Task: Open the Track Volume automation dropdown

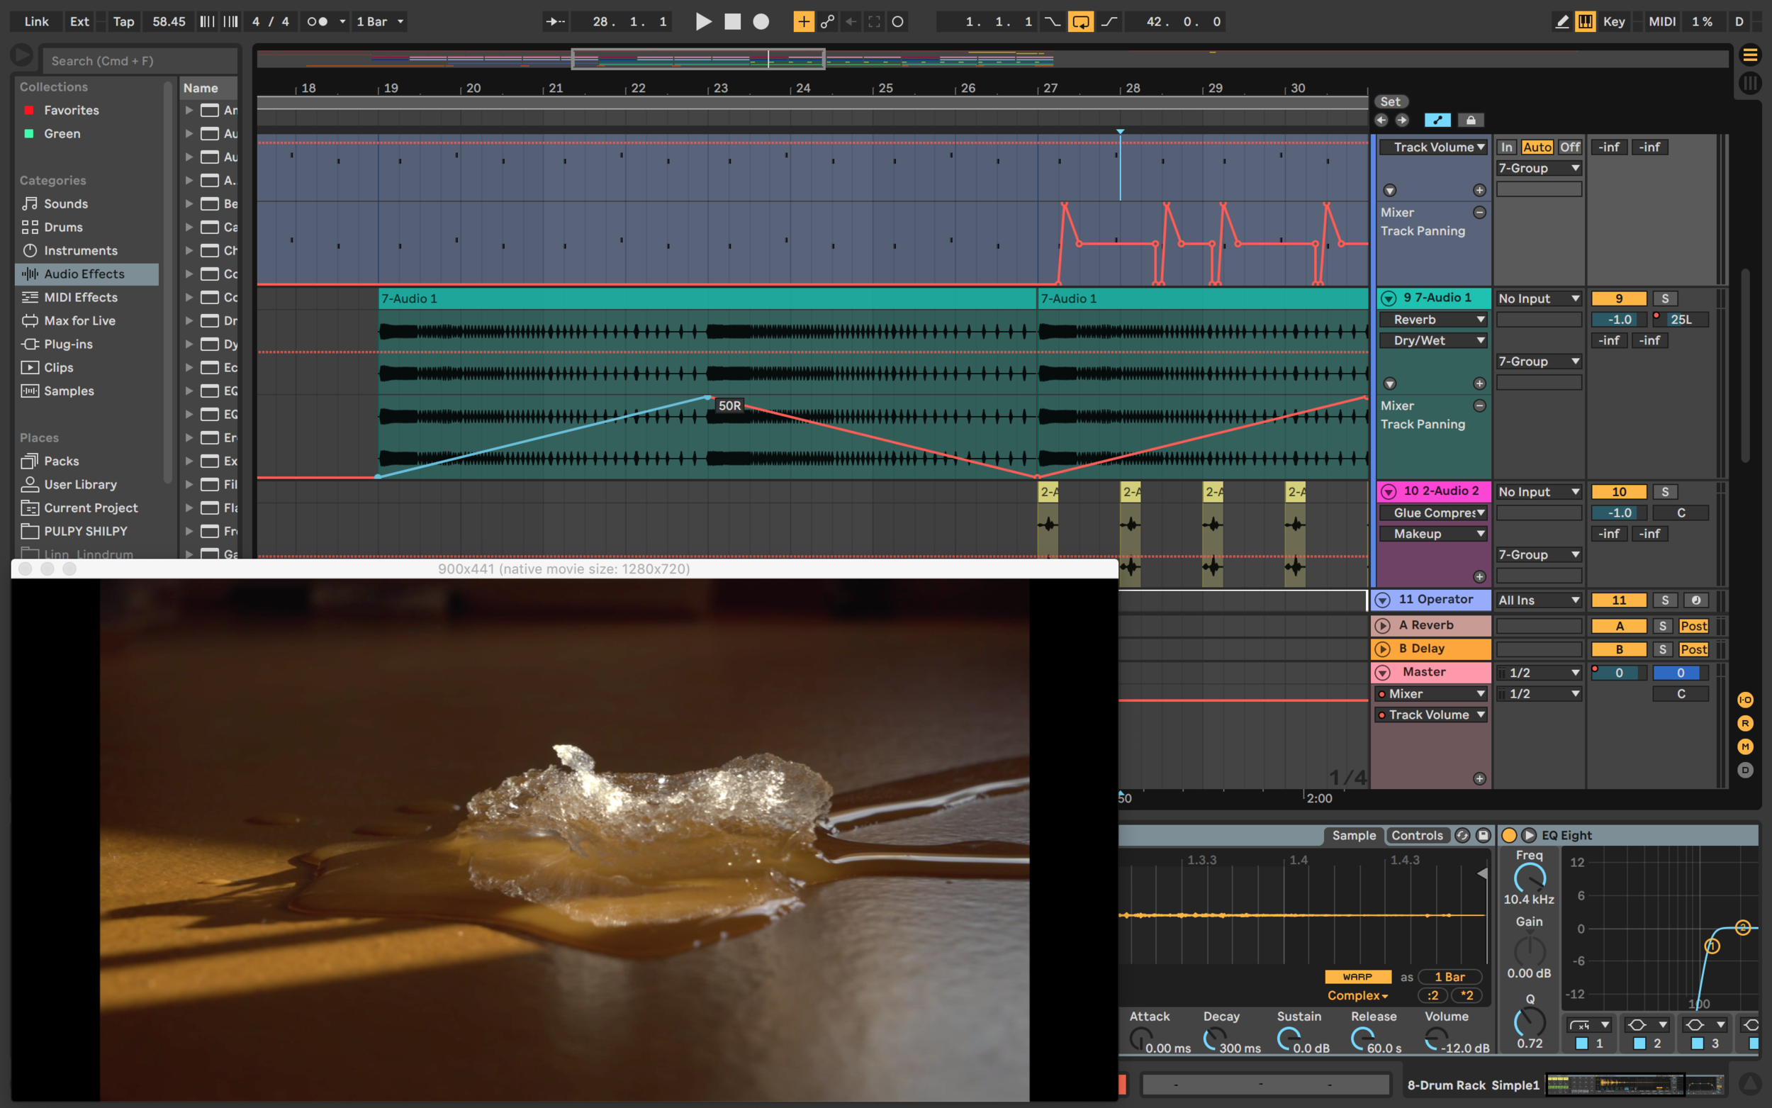Action: point(1434,147)
